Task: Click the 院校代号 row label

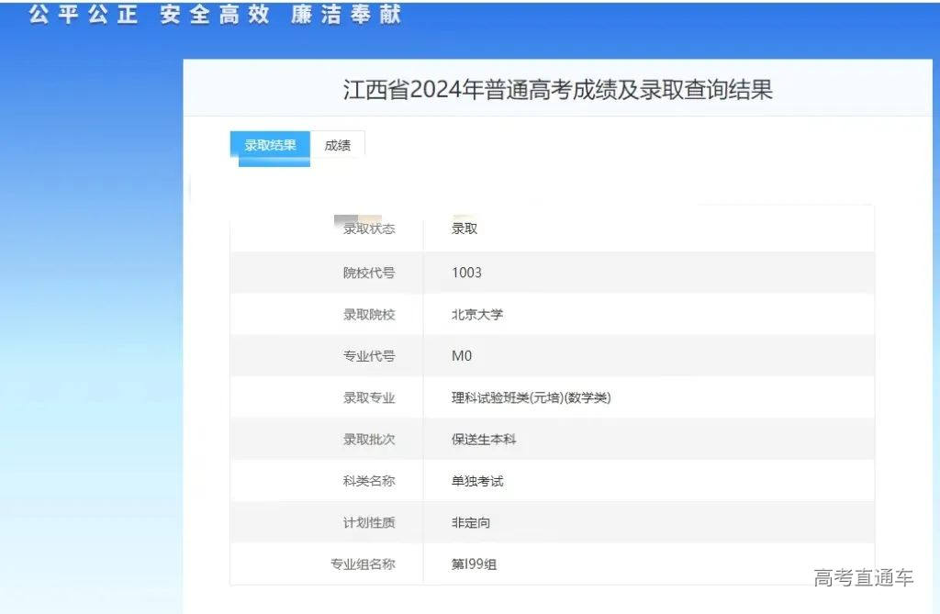Action: coord(370,273)
